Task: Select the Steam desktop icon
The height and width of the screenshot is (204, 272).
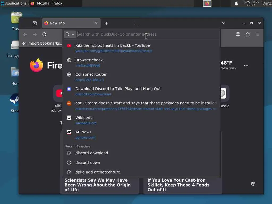Action: point(15,103)
